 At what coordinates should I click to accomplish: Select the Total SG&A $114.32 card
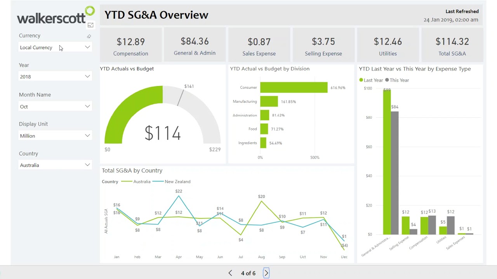(x=452, y=45)
